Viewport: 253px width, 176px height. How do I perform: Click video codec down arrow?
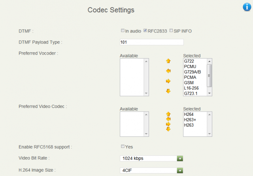click(168, 129)
